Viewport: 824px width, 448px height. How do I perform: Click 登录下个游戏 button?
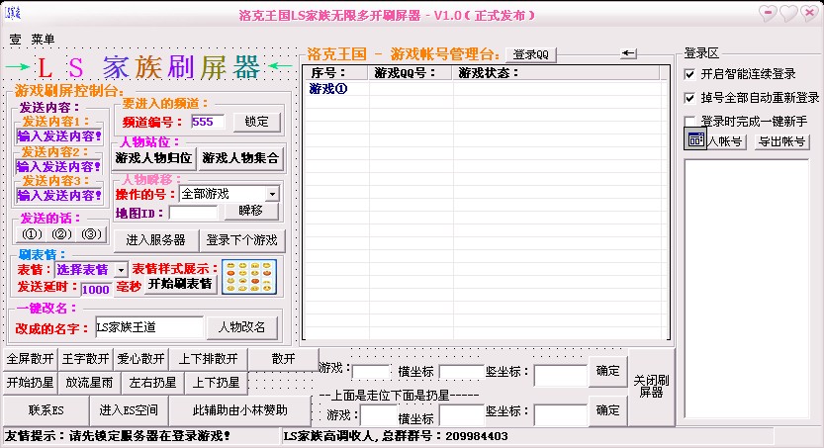tap(241, 240)
